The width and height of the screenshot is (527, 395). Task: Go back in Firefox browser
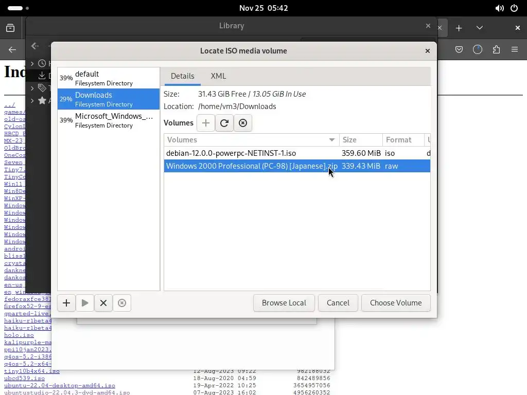pyautogui.click(x=12, y=50)
